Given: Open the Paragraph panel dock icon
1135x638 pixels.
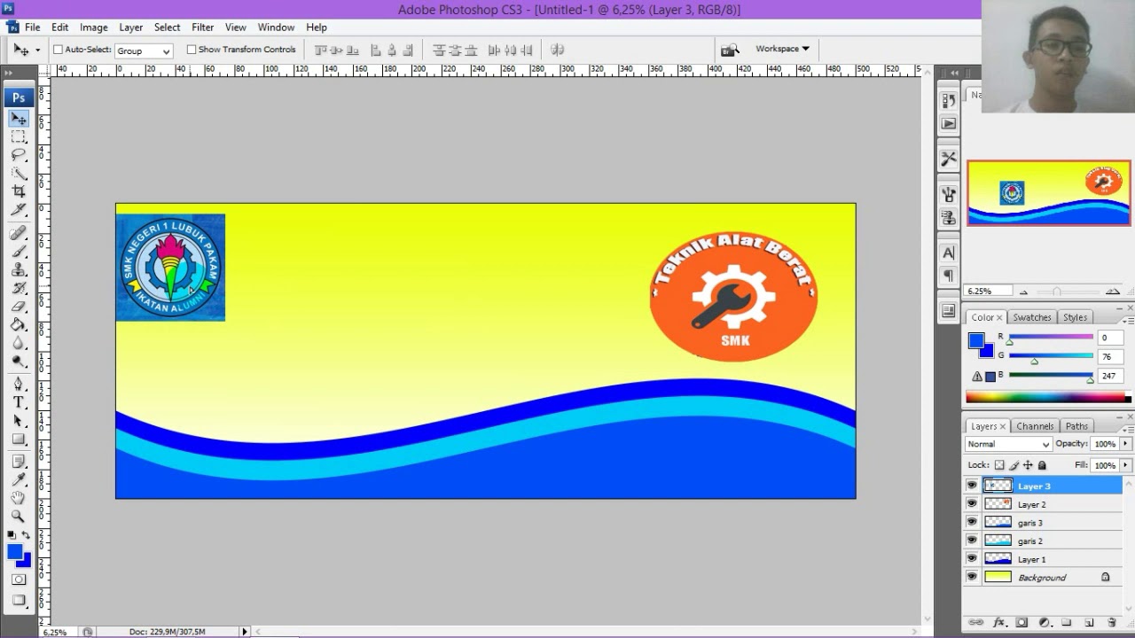Looking at the screenshot, I should coord(948,276).
